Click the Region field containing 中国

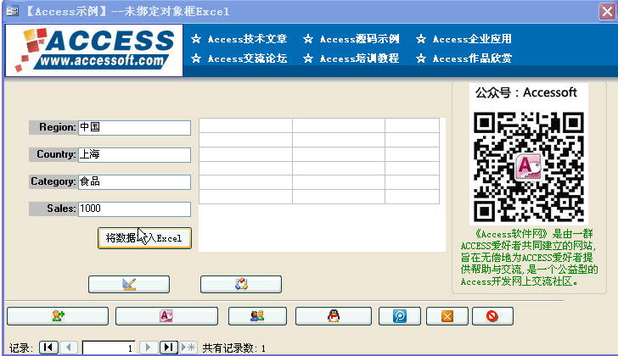tap(134, 127)
